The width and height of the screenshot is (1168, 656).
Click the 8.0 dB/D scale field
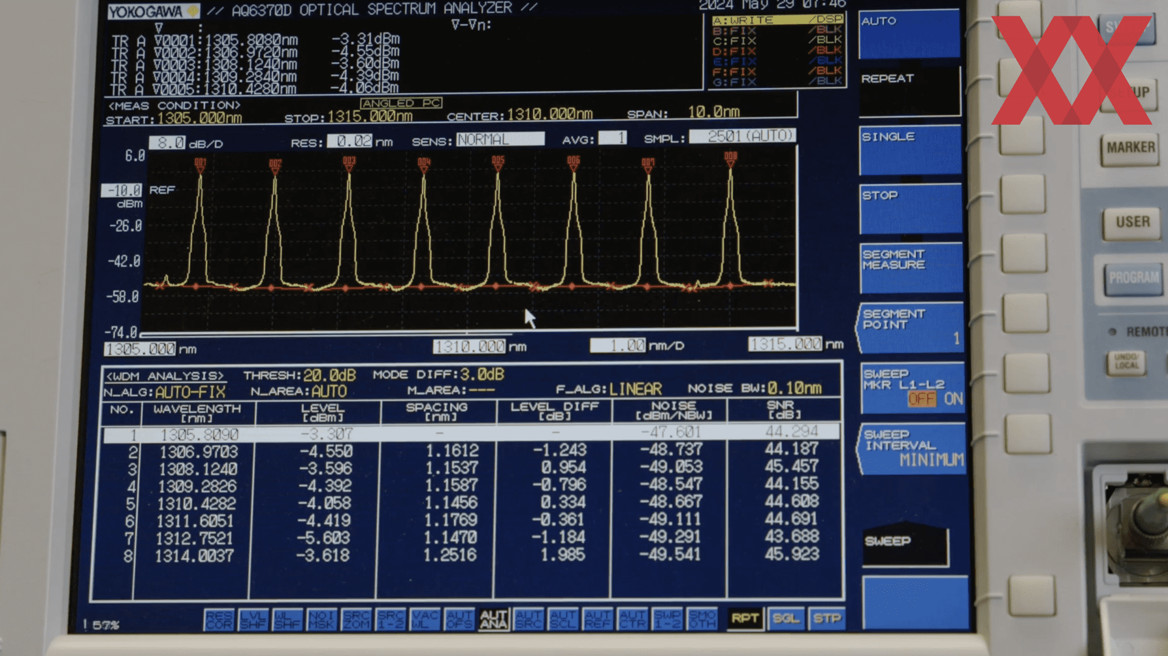coord(167,143)
